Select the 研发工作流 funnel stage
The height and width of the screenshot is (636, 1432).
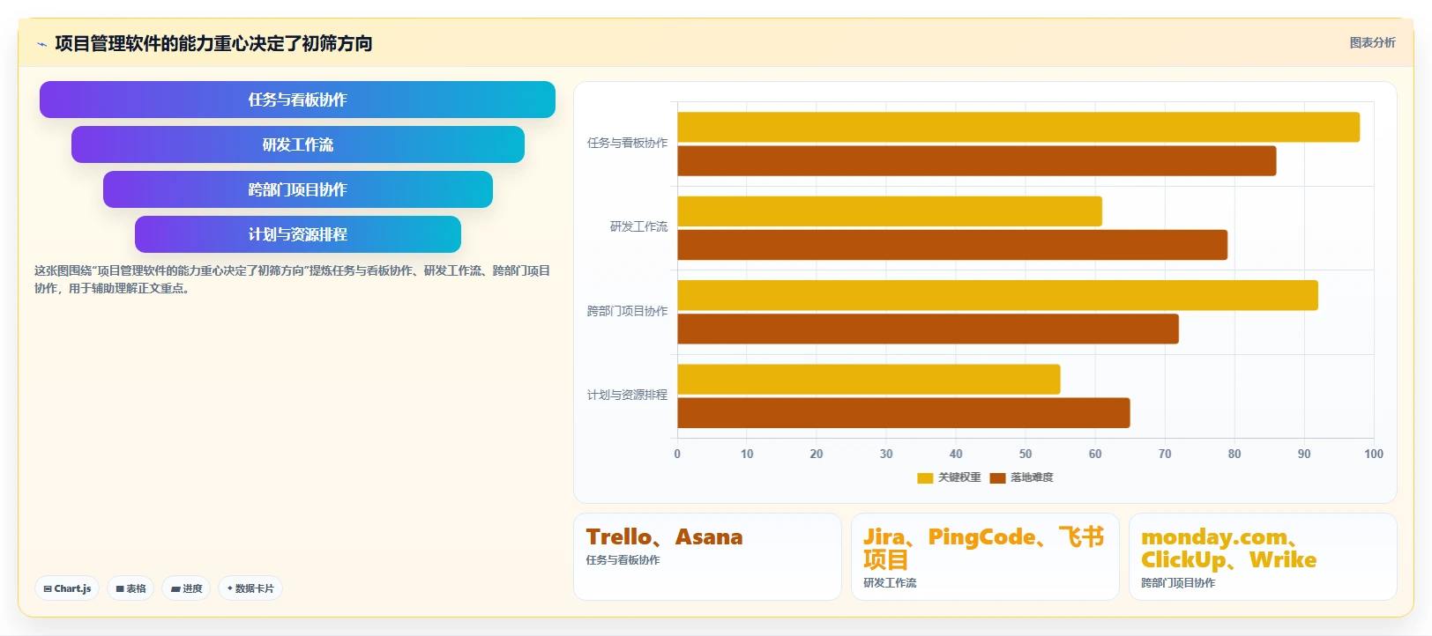coord(297,144)
